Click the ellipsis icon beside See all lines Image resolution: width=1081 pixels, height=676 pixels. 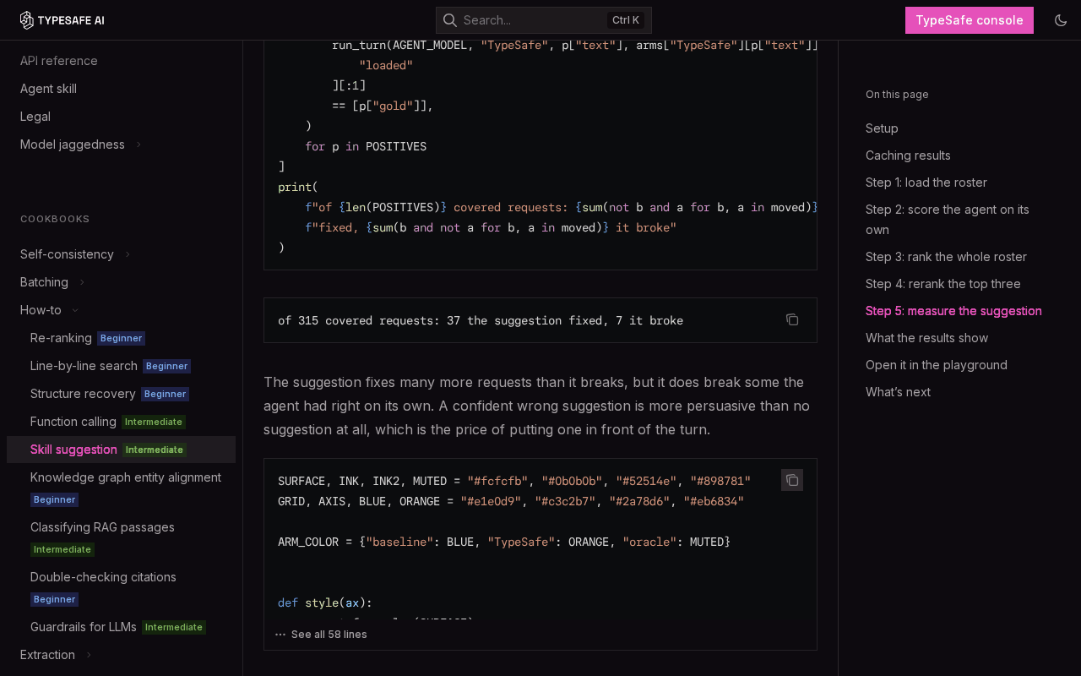point(280,635)
